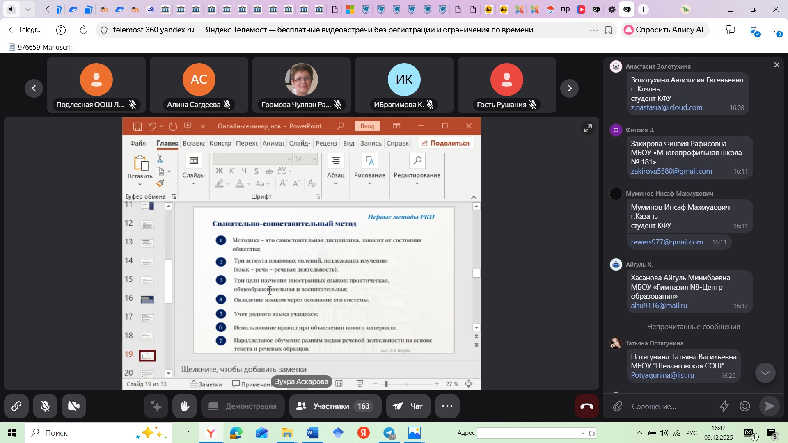The height and width of the screenshot is (443, 788).
Task: Attach a file with the paperclip icon
Action: point(618,406)
